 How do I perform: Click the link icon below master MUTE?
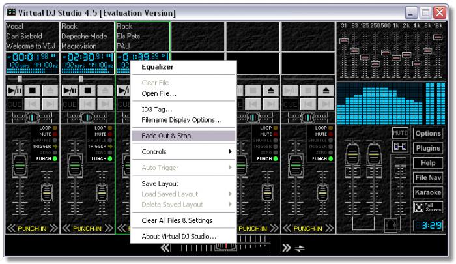[399, 148]
